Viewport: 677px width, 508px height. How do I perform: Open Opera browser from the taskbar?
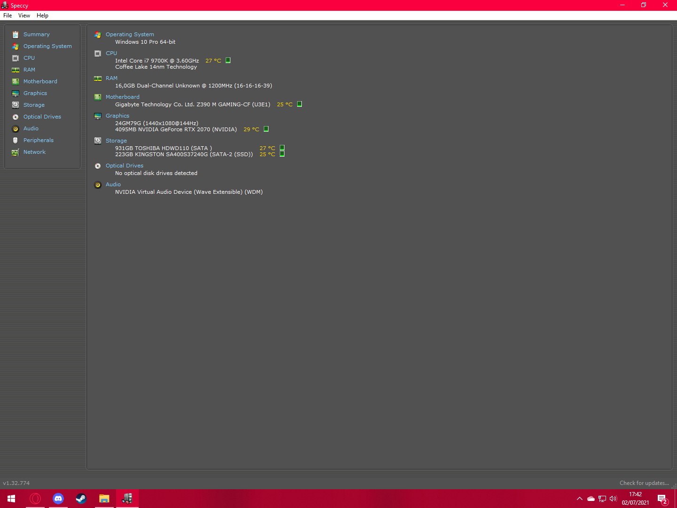[x=35, y=499]
